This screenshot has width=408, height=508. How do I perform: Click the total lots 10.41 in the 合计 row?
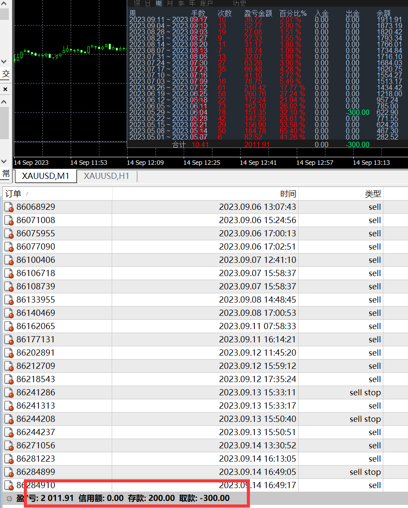(200, 145)
